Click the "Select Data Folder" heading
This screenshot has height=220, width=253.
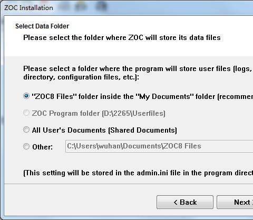pos(42,26)
